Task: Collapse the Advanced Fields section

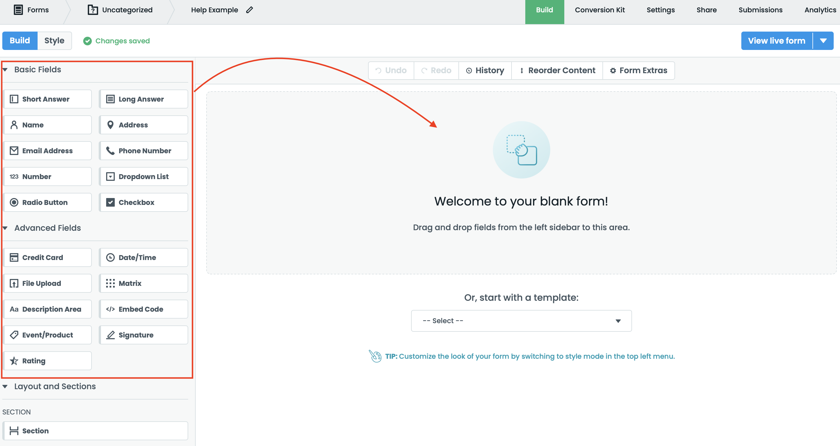Action: click(x=5, y=228)
